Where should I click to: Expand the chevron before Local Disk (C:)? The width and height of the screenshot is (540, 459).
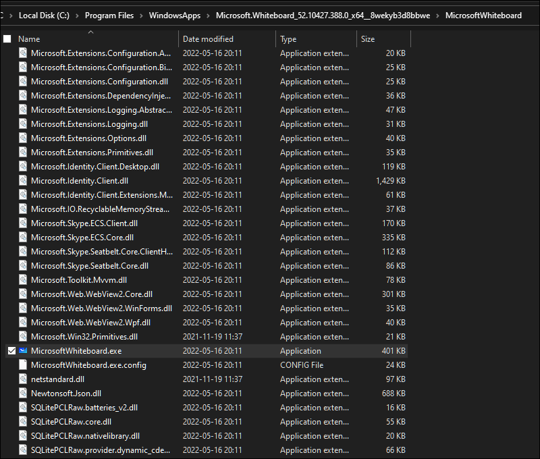point(11,16)
